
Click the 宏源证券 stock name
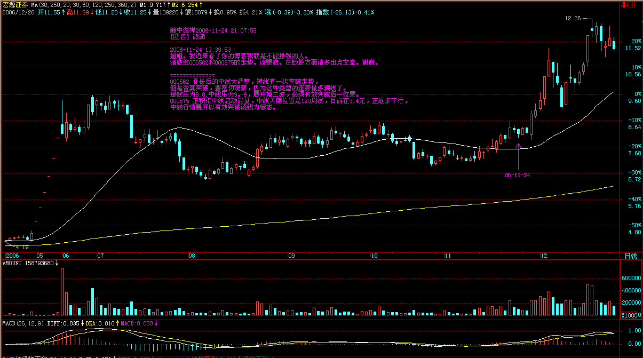14,4
